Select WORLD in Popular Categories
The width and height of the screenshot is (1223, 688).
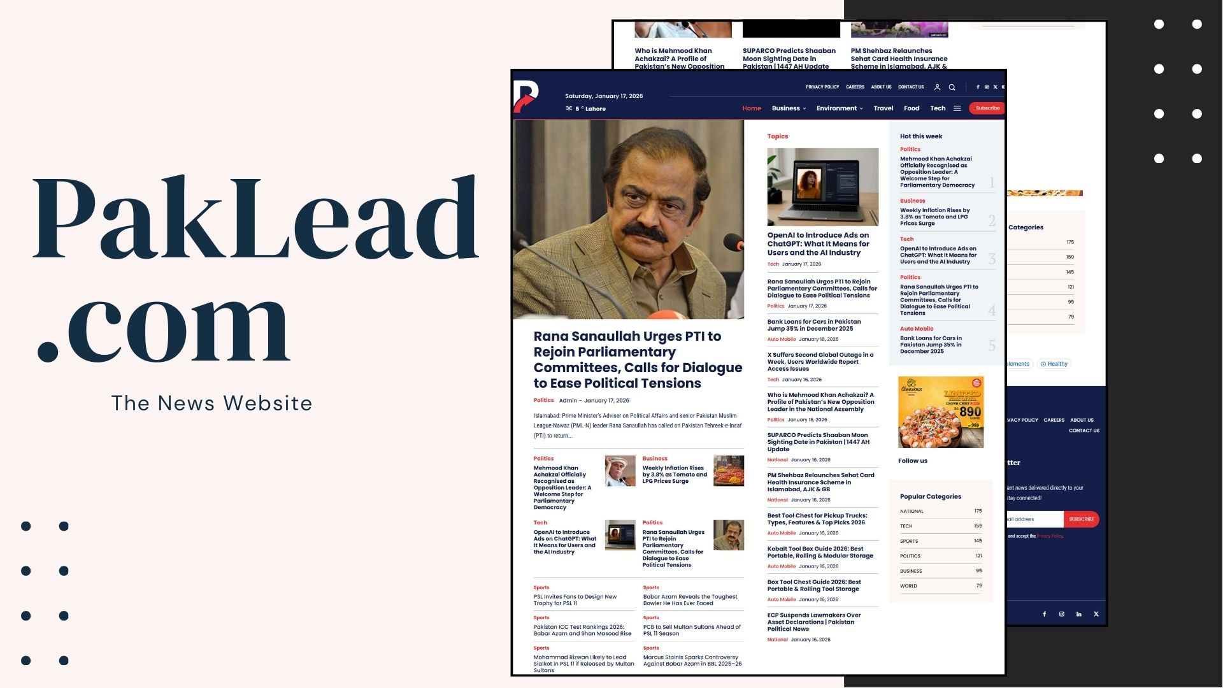click(x=941, y=585)
